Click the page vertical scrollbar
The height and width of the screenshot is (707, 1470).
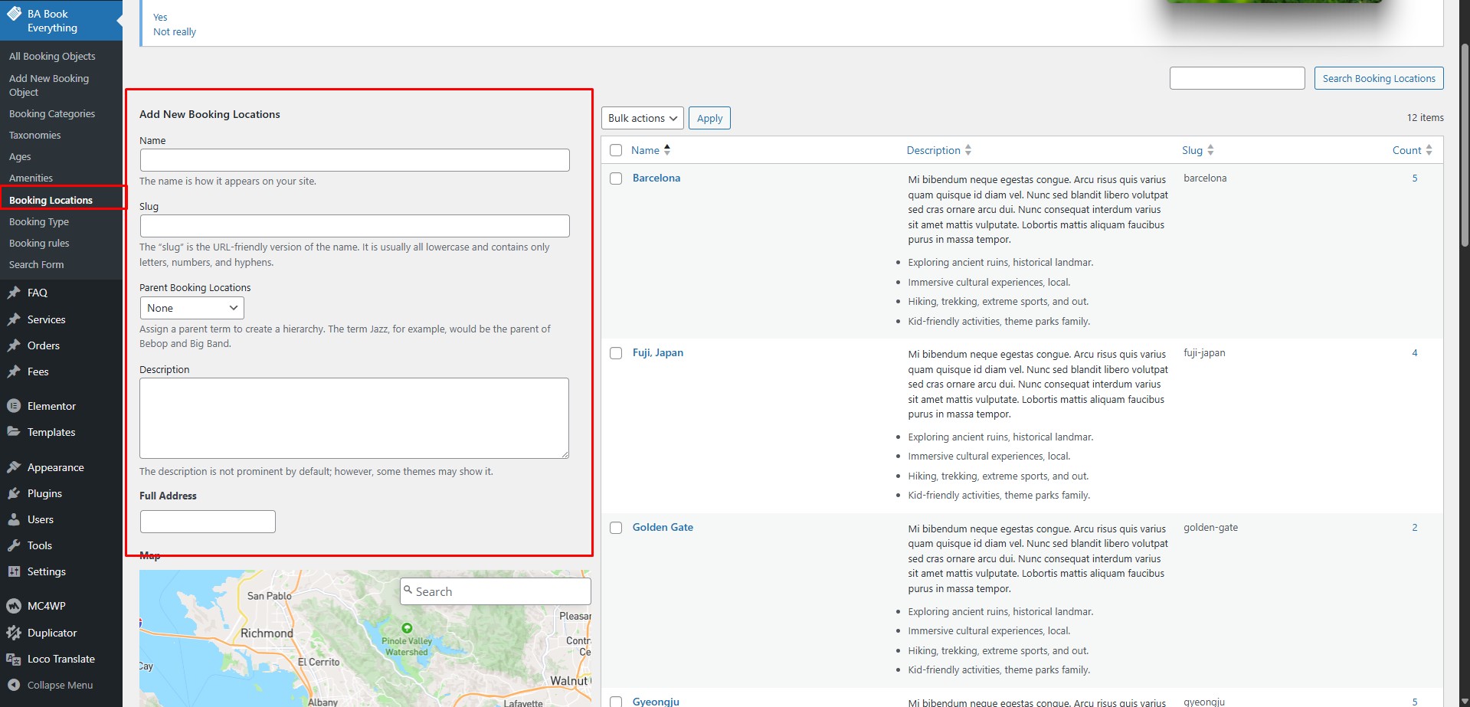click(x=1465, y=146)
